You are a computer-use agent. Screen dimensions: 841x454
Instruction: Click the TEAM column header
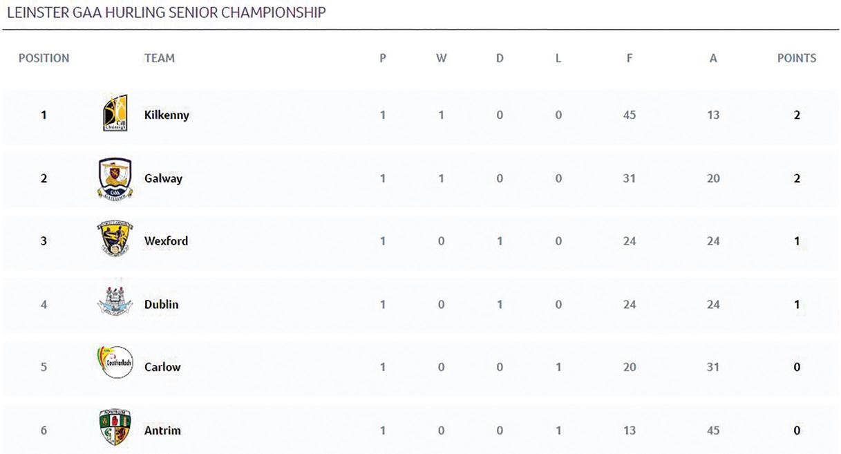coord(159,59)
